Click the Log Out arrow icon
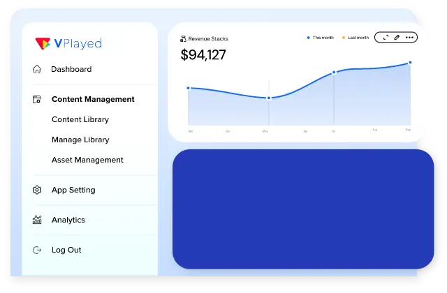This screenshot has height=293, width=447. (37, 250)
